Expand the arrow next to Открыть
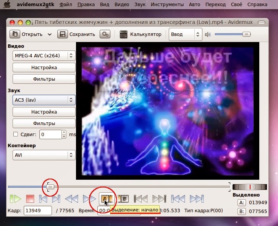 pos(50,34)
